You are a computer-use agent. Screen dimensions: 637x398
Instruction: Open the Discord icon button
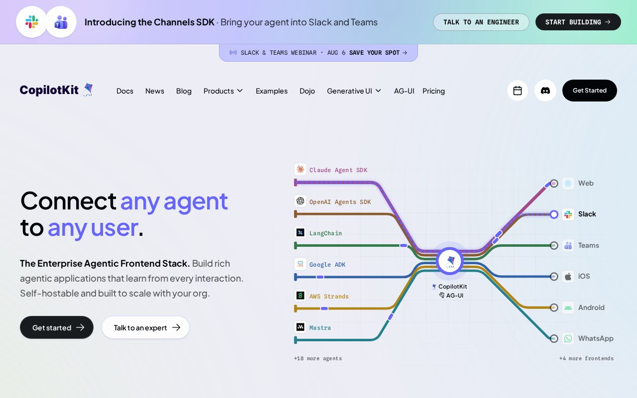[545, 91]
